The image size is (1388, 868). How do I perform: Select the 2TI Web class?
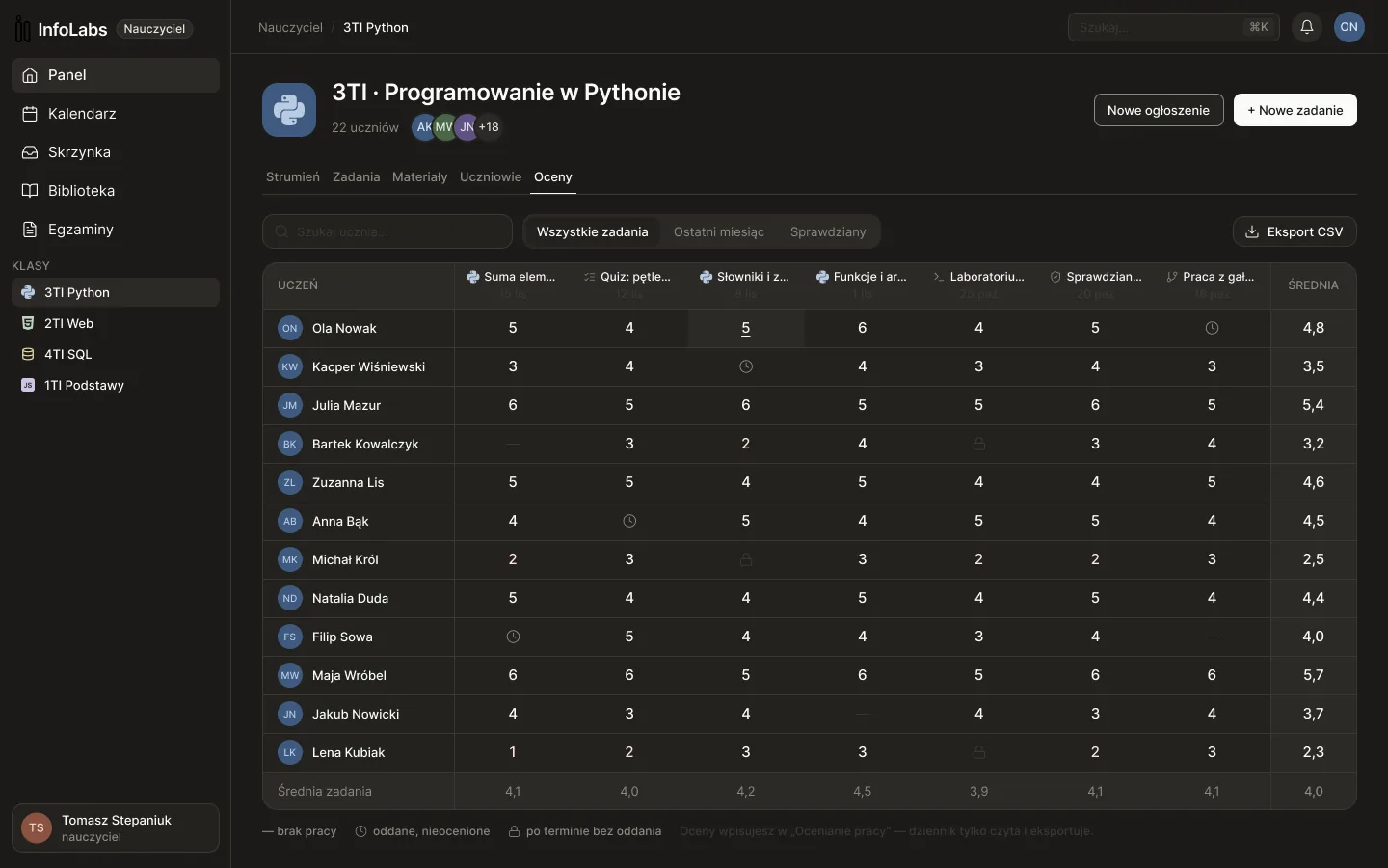(116, 323)
